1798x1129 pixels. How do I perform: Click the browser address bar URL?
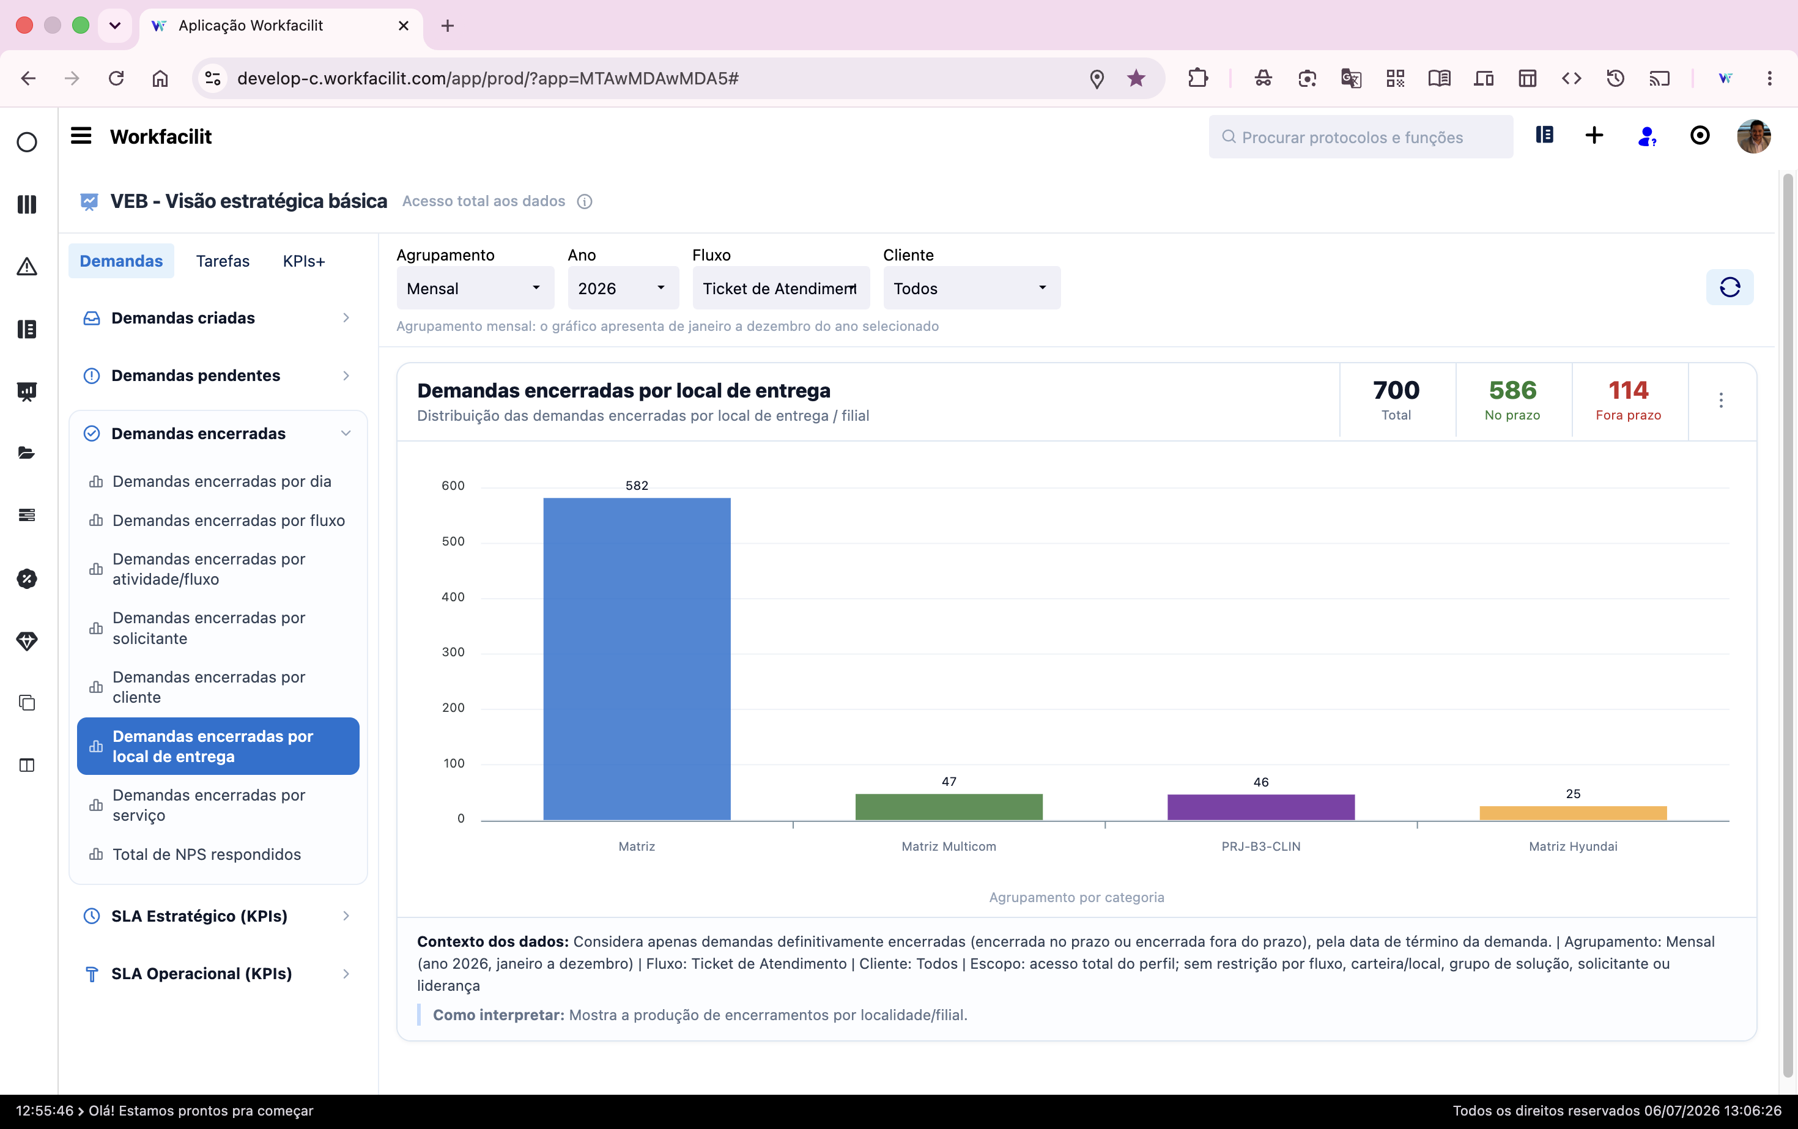(x=487, y=78)
